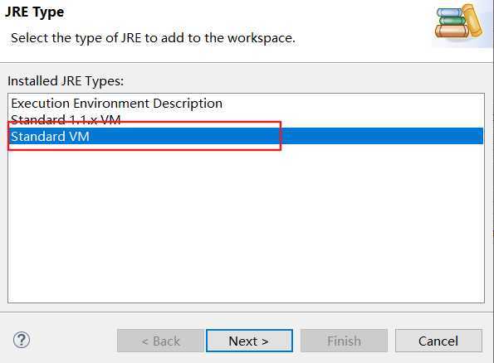Image resolution: width=494 pixels, height=363 pixels.
Task: Click the 'Select the type of JRE' description
Action: (153, 38)
